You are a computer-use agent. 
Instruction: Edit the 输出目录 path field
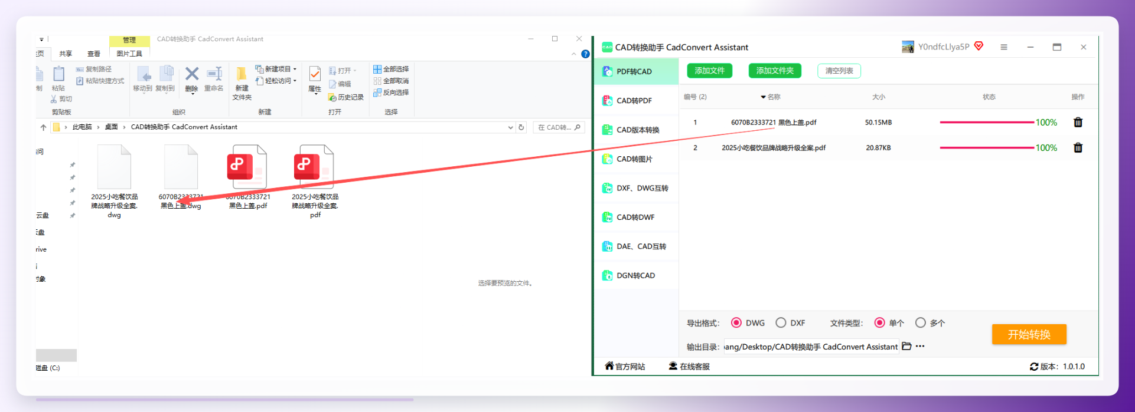pyautogui.click(x=811, y=347)
